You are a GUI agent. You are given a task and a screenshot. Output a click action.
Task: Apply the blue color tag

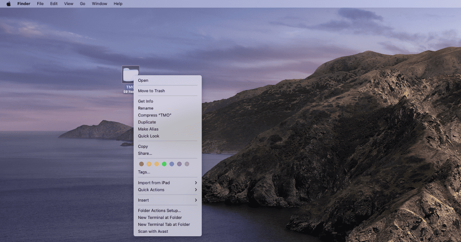[172, 164]
